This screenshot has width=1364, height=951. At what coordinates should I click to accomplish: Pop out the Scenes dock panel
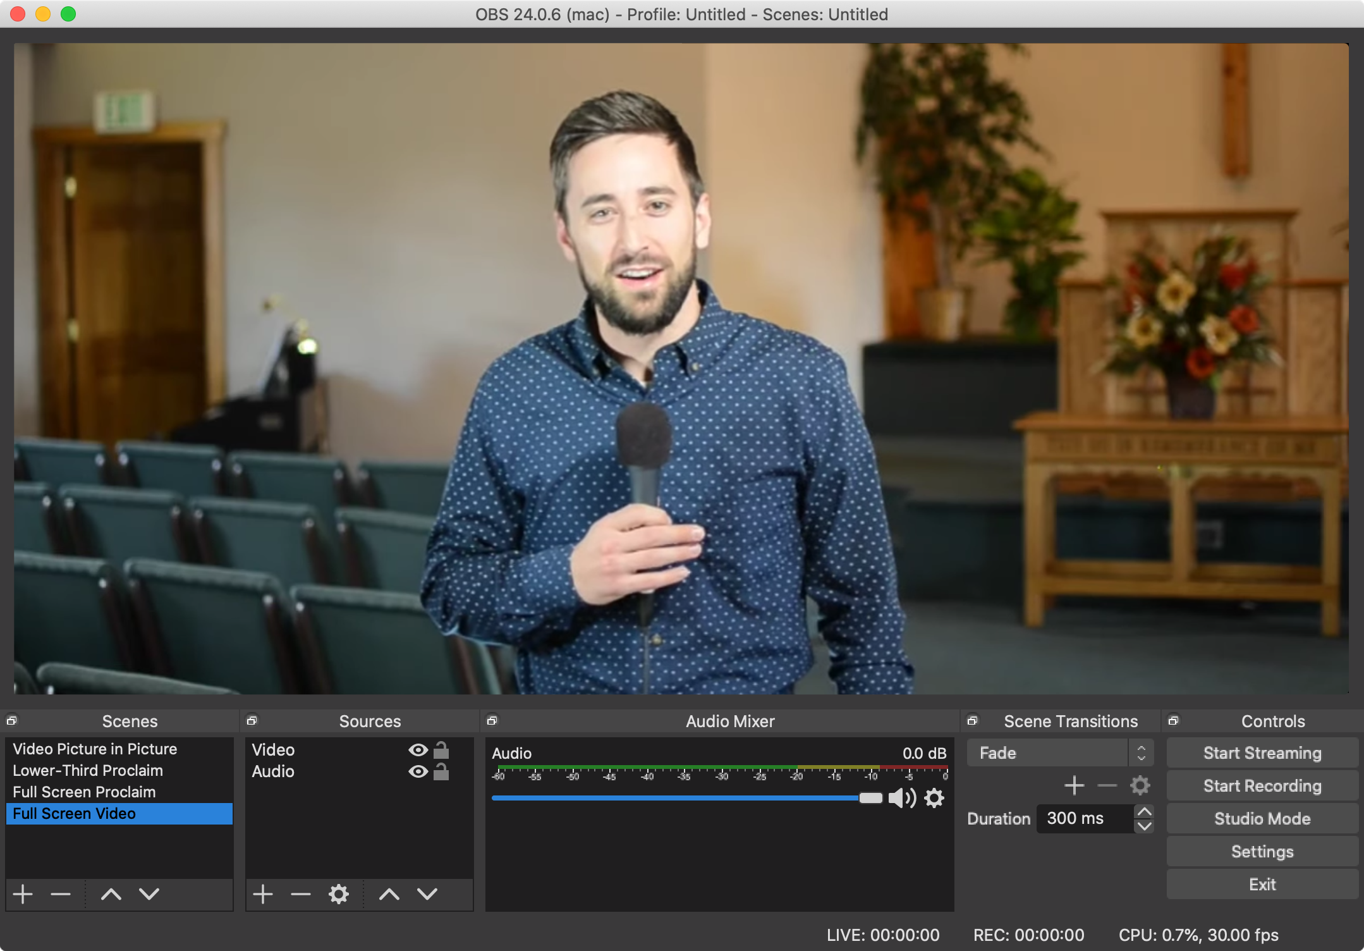(x=11, y=721)
